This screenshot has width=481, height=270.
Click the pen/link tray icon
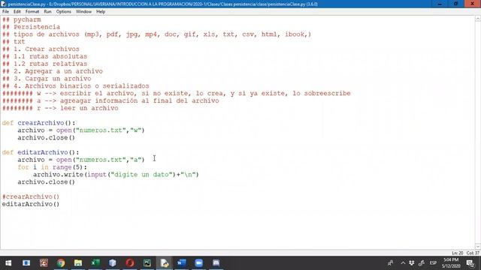[x=422, y=263]
